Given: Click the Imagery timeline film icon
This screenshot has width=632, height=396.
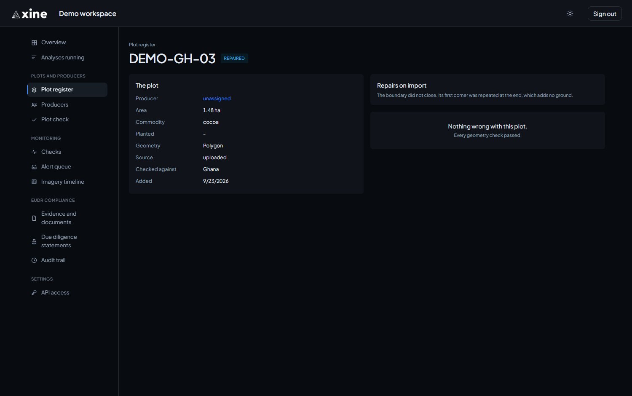Looking at the screenshot, I should pyautogui.click(x=34, y=182).
